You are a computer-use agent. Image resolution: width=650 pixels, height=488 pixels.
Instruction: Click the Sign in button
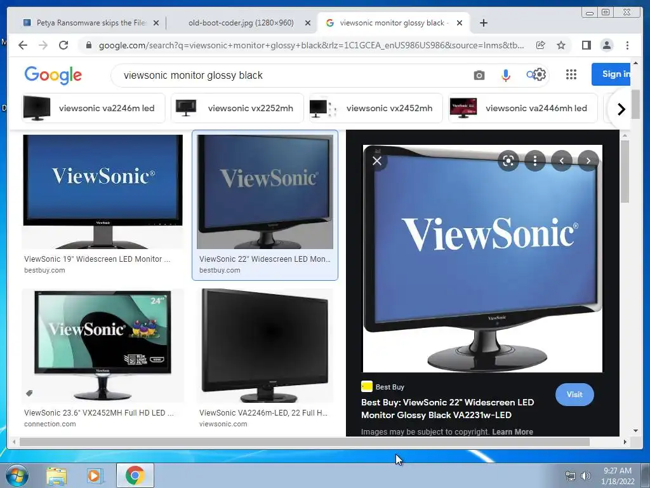612,74
